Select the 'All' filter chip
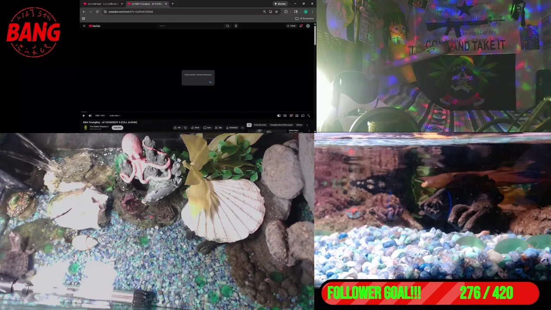The image size is (551, 310). pos(249,125)
